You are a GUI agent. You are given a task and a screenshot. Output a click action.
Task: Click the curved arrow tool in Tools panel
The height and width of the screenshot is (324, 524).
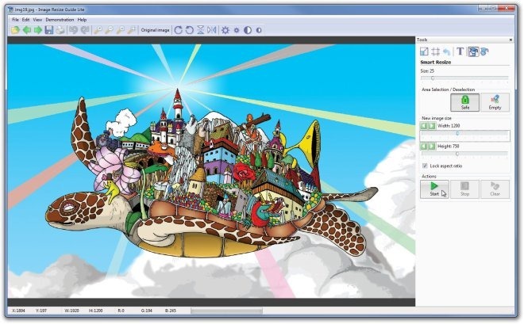click(x=446, y=51)
